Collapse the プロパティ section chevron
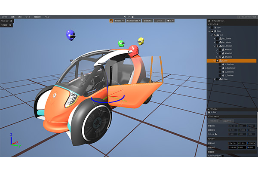This screenshot has height=172, width=258. [x=209, y=109]
